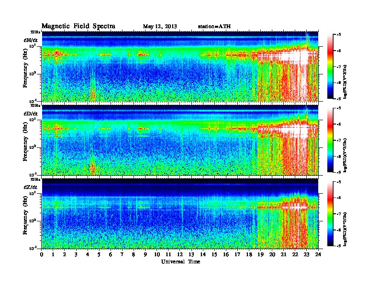Click the 32Hz label atop the dH/dt panel
This screenshot has height=292, width=379.
[35, 32]
